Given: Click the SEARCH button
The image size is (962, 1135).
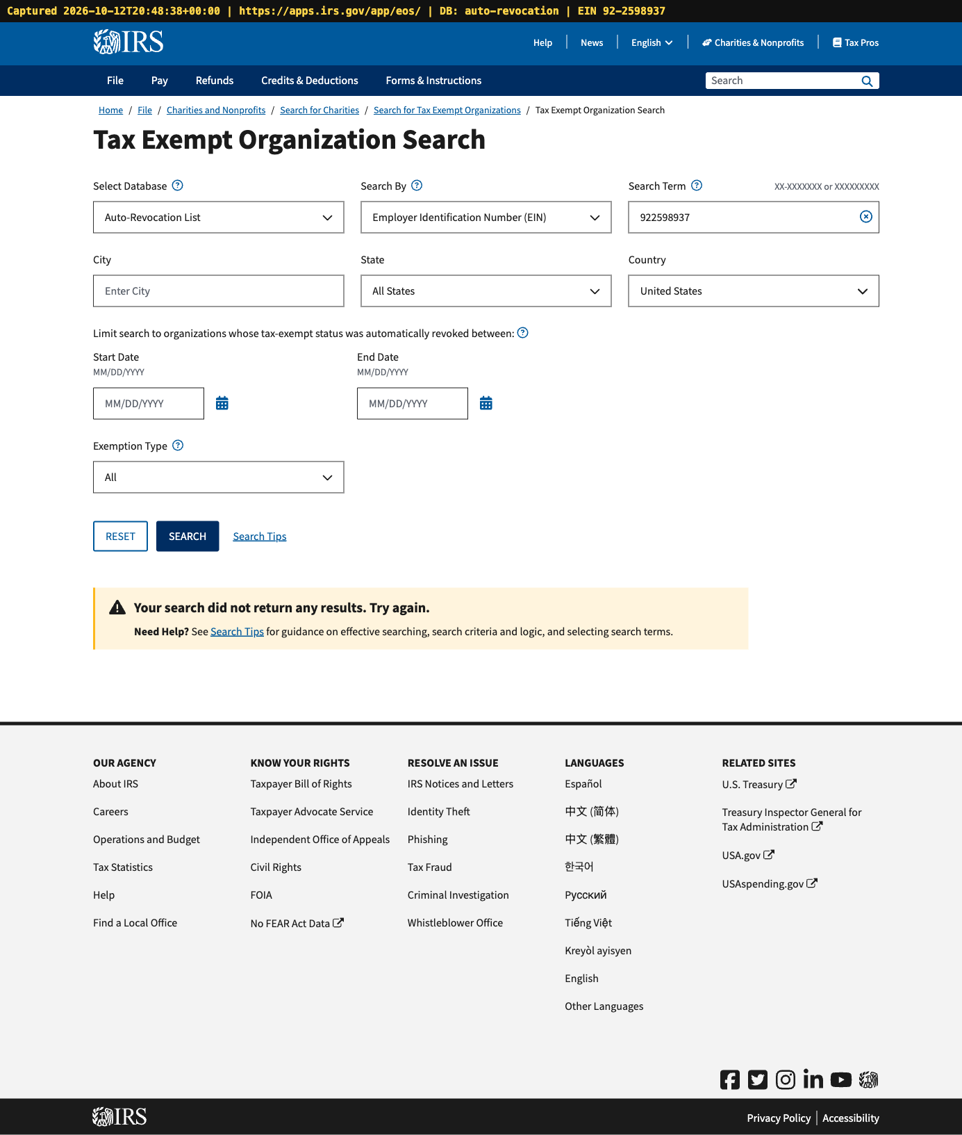Looking at the screenshot, I should point(188,536).
